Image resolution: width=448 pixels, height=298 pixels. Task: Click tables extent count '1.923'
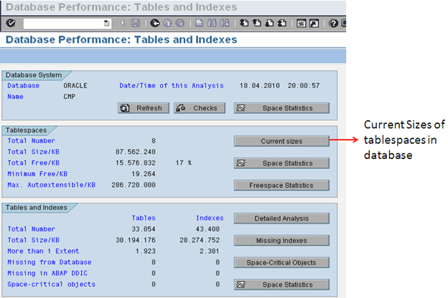(x=146, y=251)
